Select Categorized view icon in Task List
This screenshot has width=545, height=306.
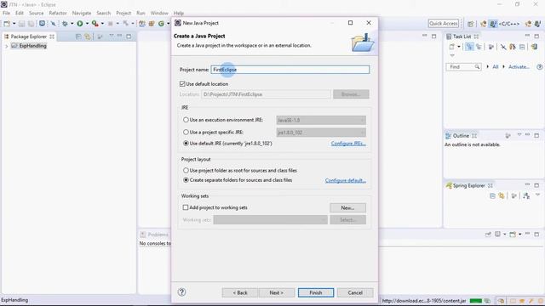(x=469, y=47)
